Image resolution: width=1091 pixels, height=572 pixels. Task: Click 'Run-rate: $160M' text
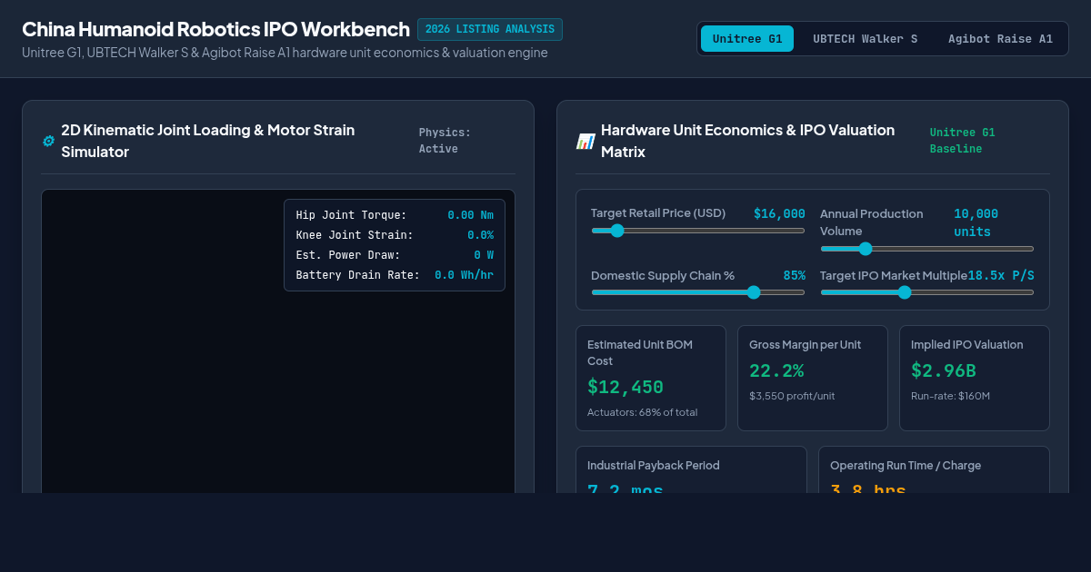(950, 396)
